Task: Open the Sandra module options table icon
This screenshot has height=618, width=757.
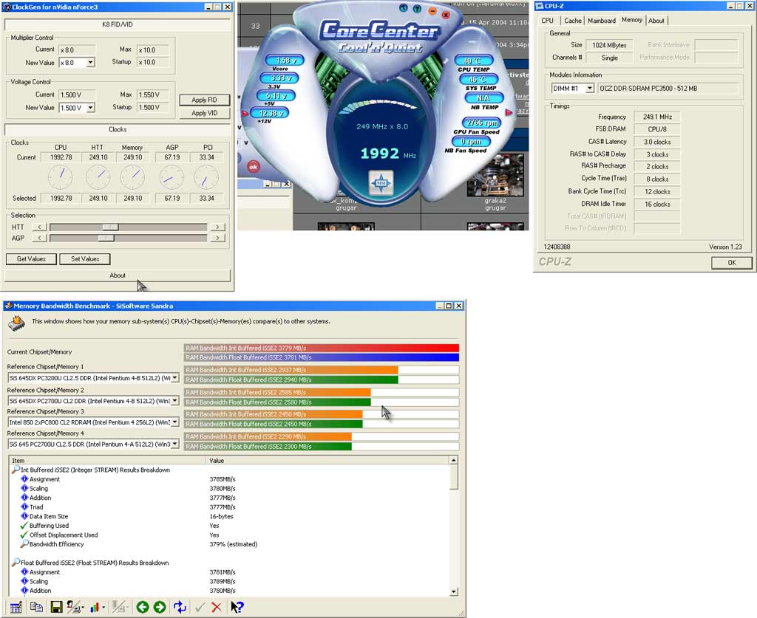Action: pos(16,607)
